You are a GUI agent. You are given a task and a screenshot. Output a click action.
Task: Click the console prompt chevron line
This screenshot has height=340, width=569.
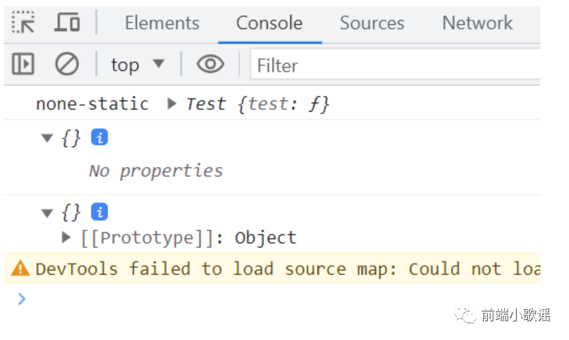[272, 299]
